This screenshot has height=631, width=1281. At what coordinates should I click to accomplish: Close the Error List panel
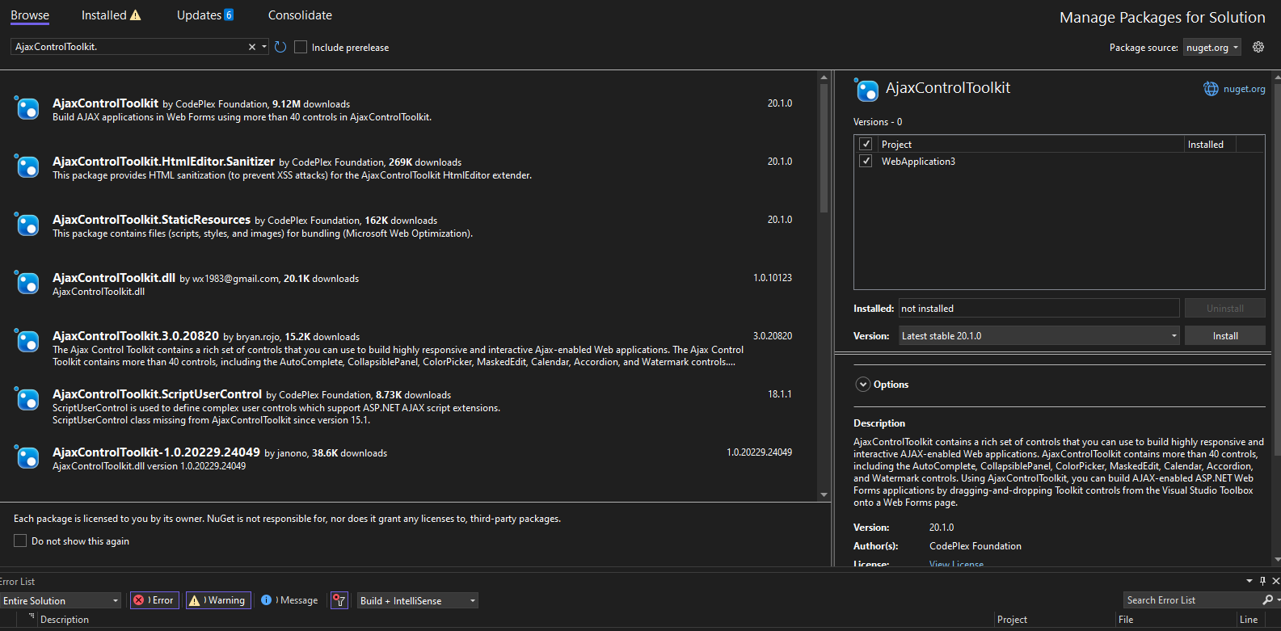1275,581
